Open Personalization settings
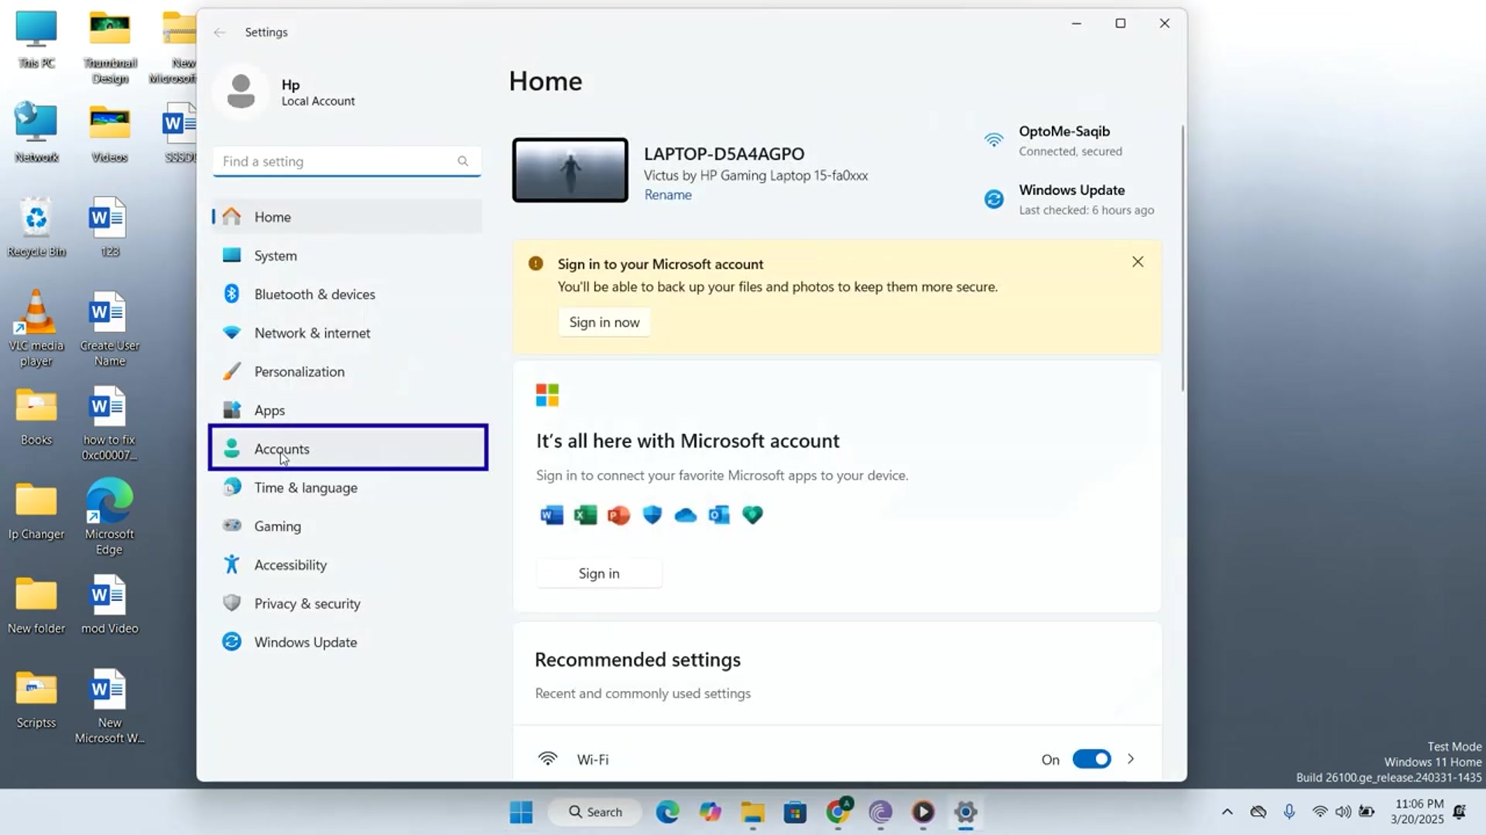Image resolution: width=1486 pixels, height=835 pixels. click(x=348, y=371)
